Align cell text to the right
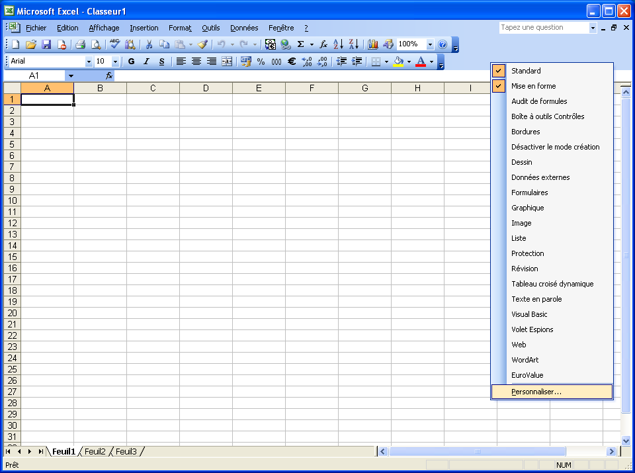 tap(212, 62)
